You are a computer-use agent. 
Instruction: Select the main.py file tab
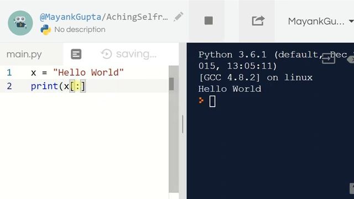pos(24,54)
